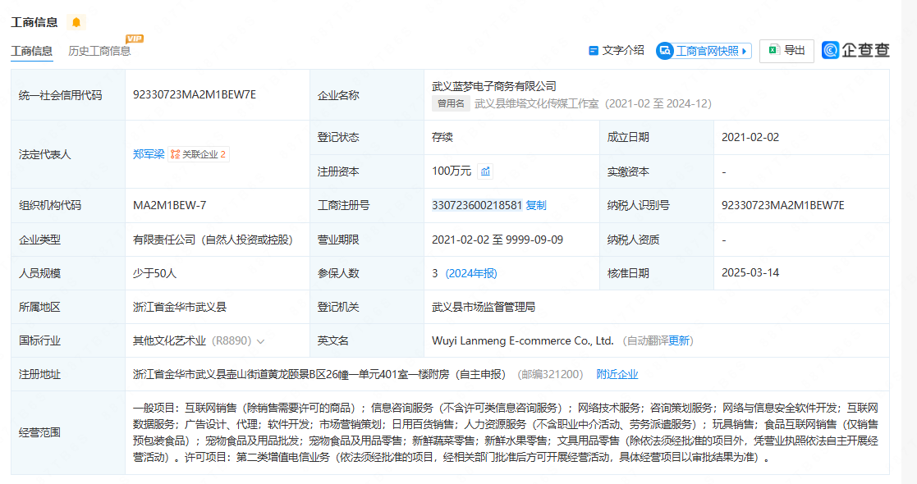Click the 关联企业 network icon
Image resolution: width=917 pixels, height=484 pixels.
(175, 154)
